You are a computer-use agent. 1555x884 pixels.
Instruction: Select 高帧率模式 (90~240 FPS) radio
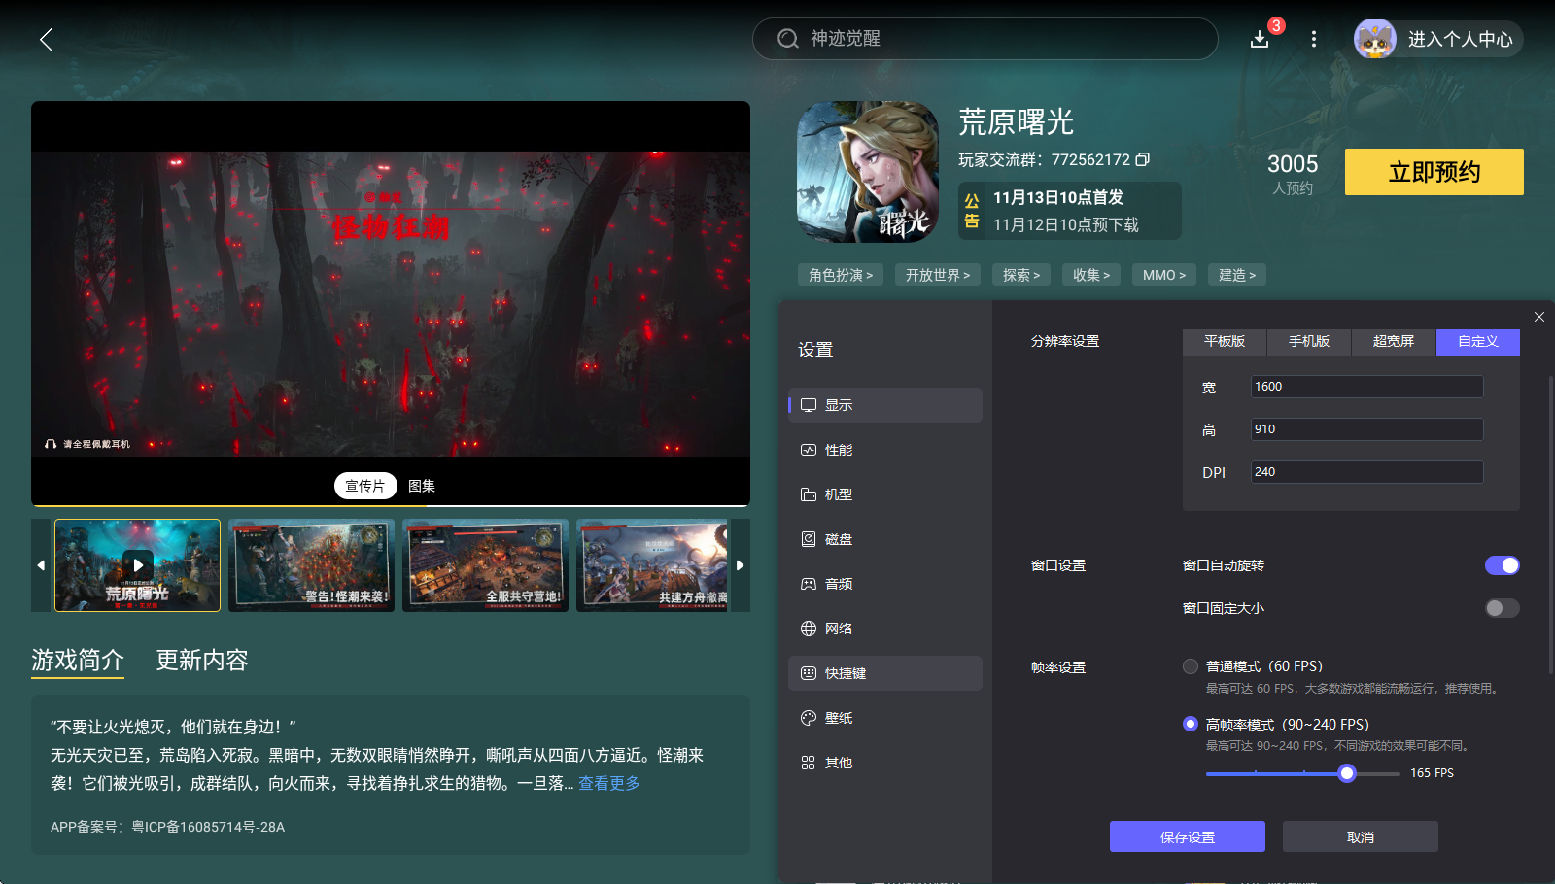pos(1191,724)
